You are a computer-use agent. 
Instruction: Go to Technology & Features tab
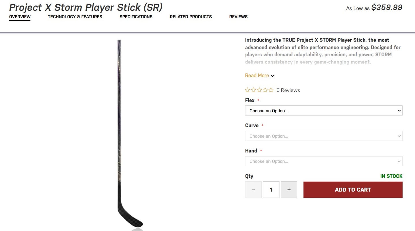[75, 17]
